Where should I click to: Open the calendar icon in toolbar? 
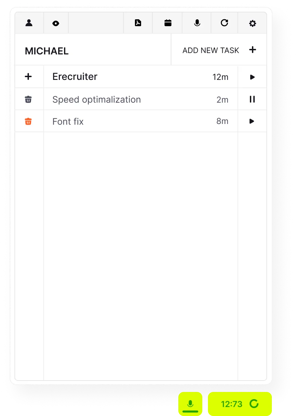coord(168,23)
